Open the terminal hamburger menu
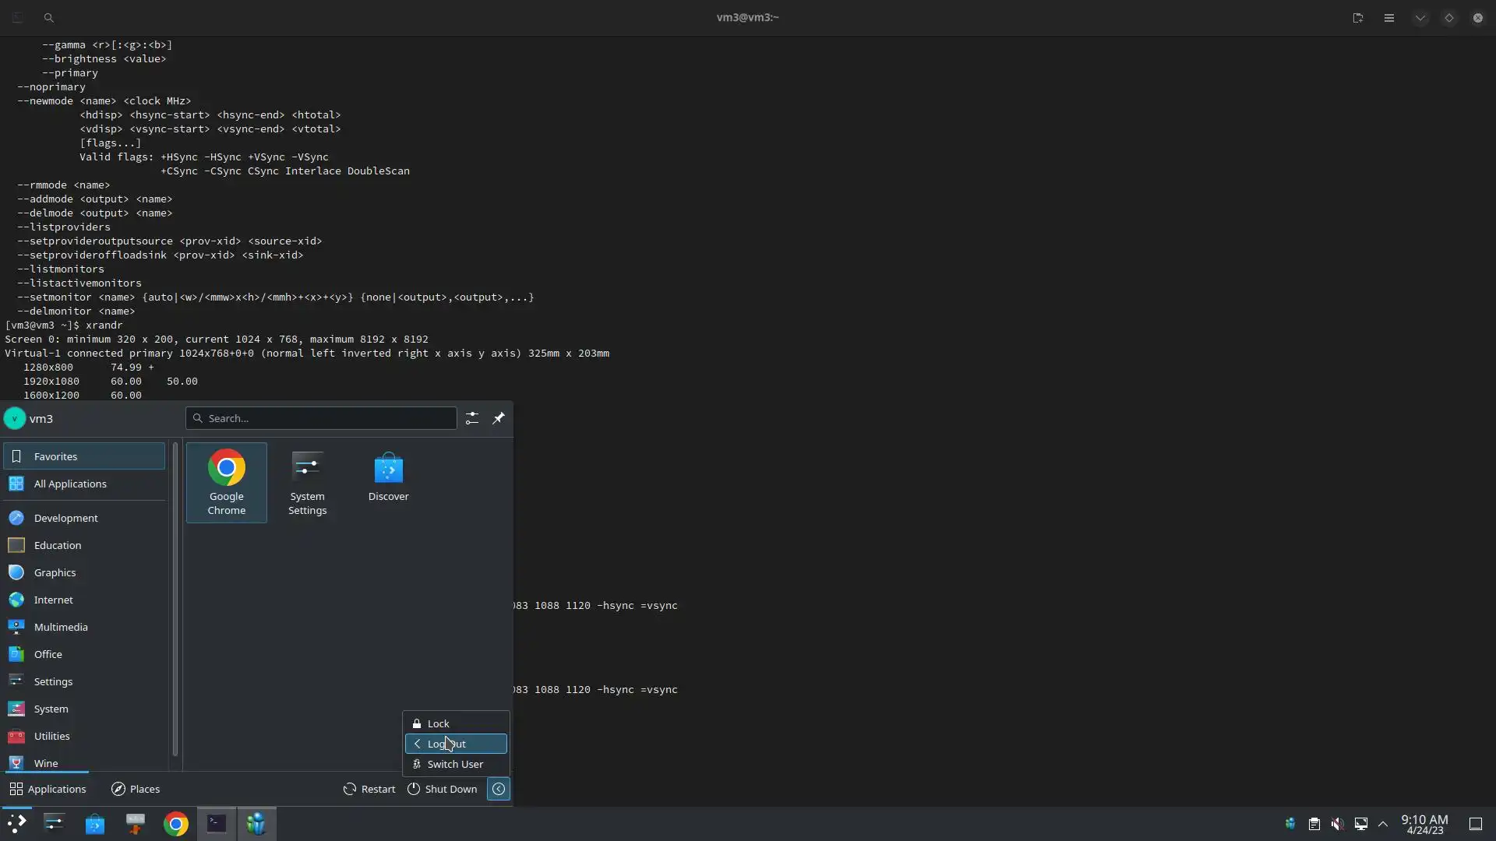This screenshot has height=841, width=1496. (x=1388, y=18)
